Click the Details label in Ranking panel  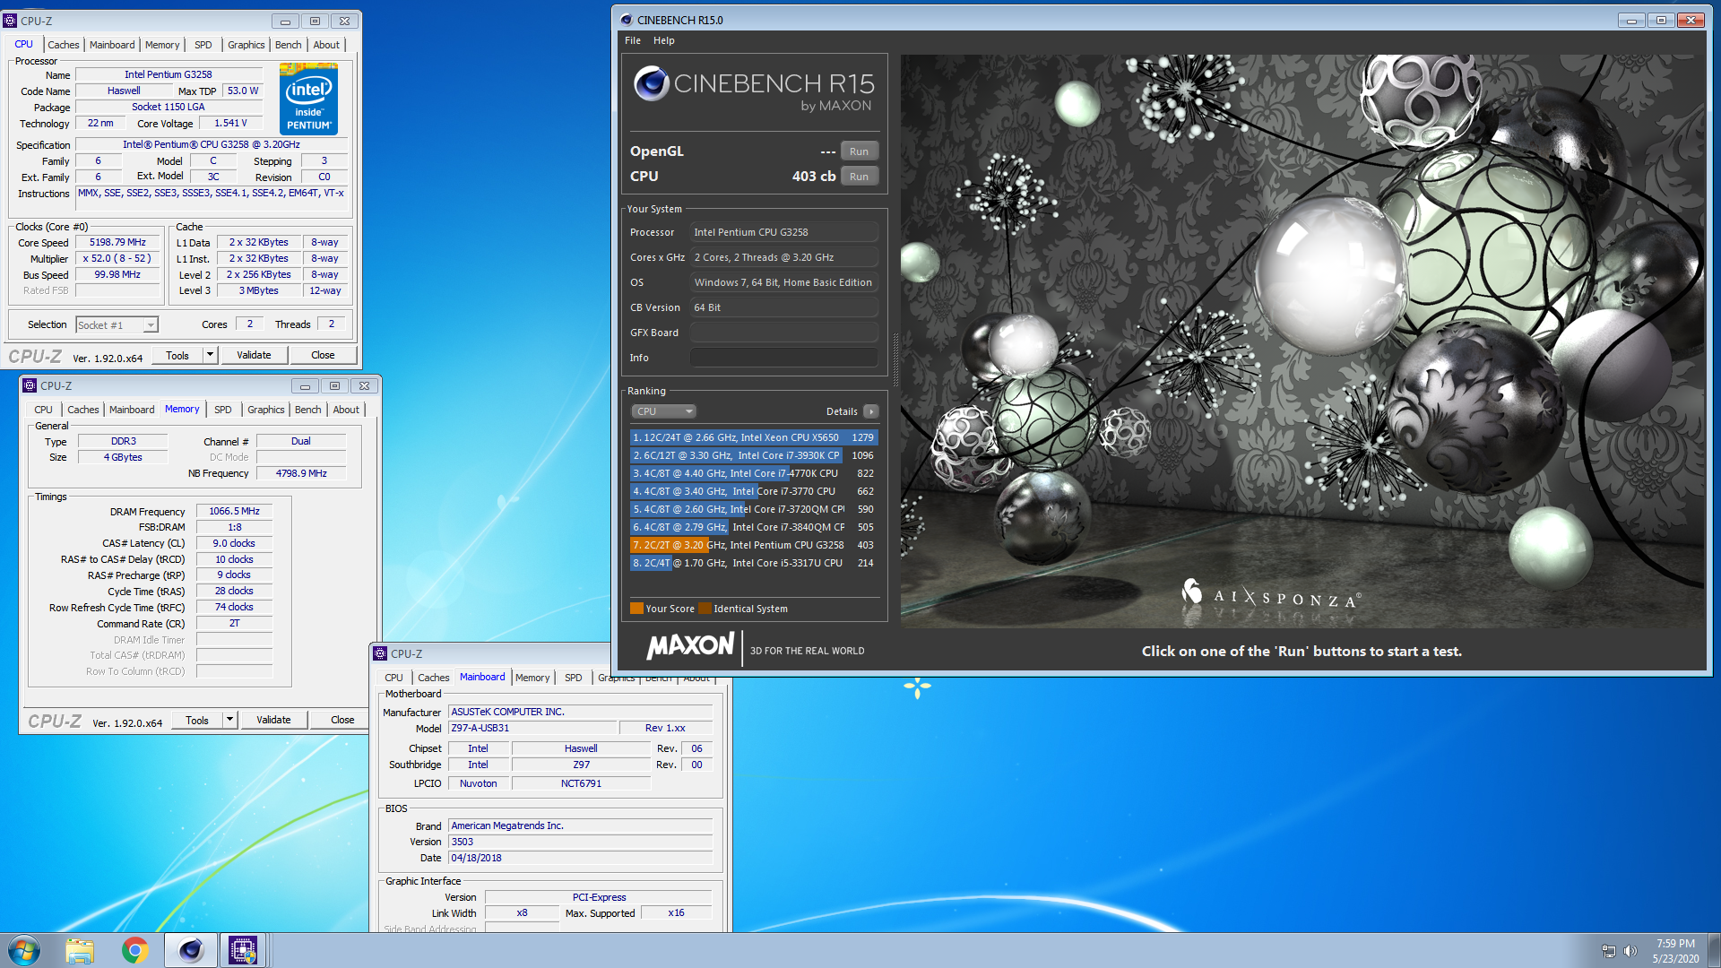842,411
